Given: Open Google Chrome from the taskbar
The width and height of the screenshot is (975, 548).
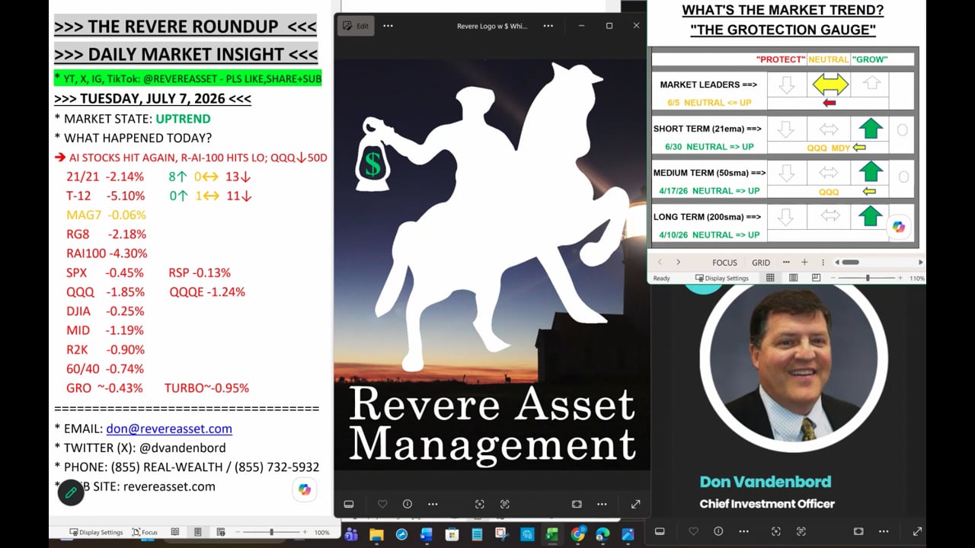Looking at the screenshot, I should (577, 535).
